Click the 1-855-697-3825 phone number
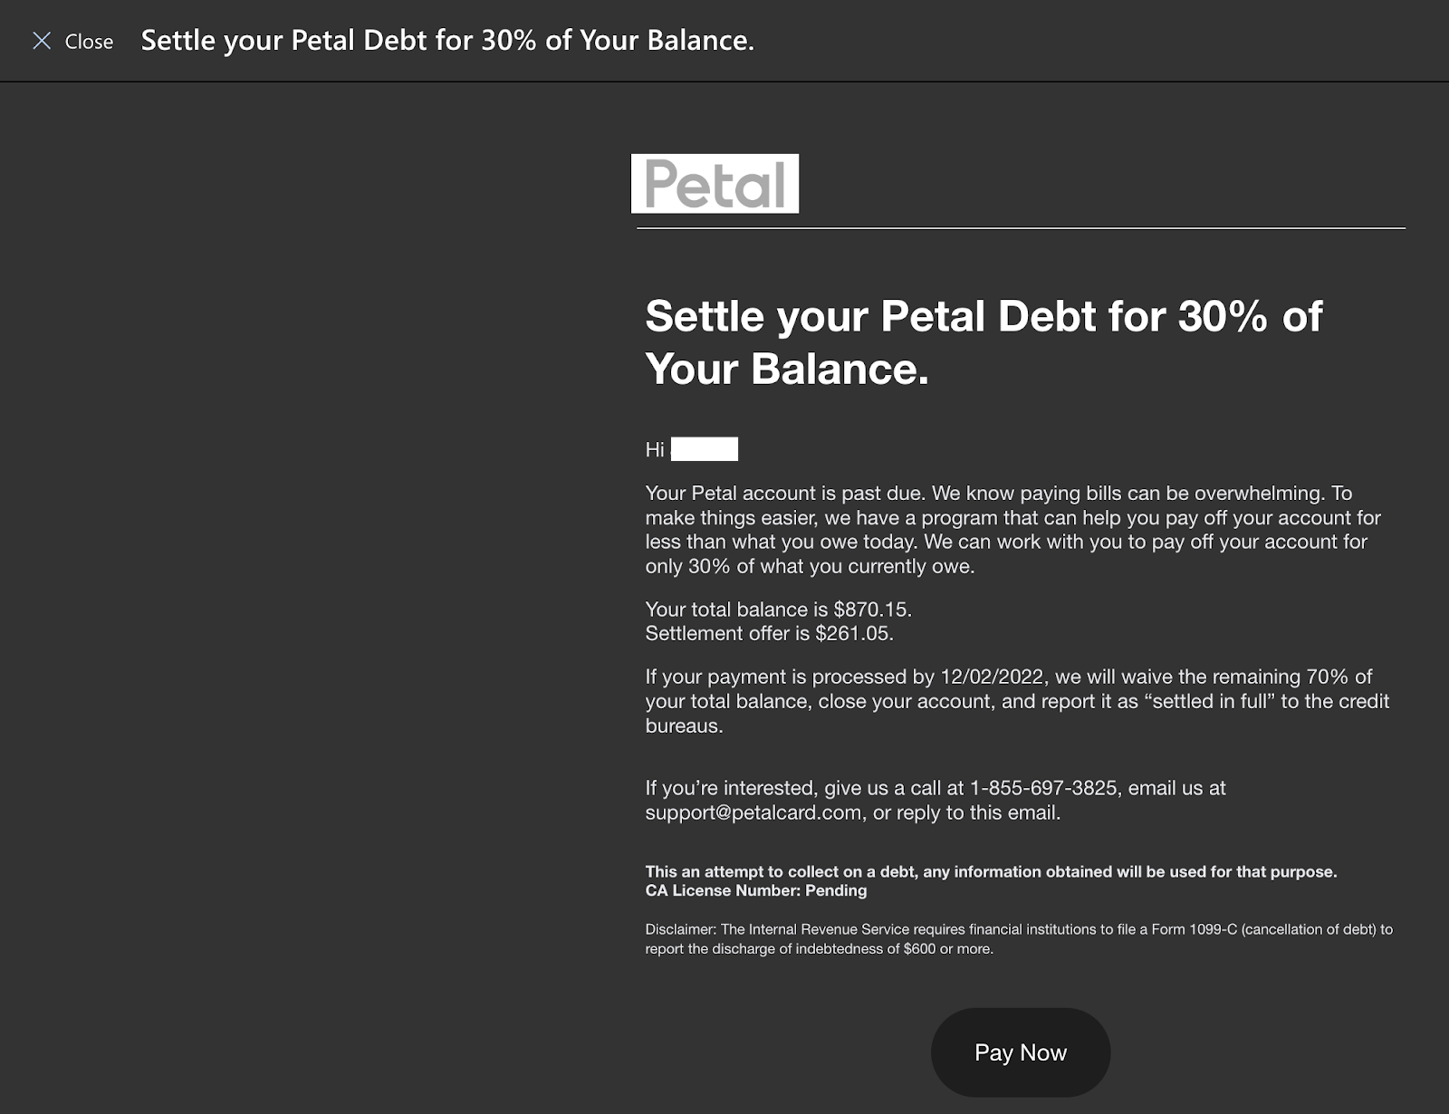This screenshot has height=1114, width=1449. pyautogui.click(x=1043, y=788)
